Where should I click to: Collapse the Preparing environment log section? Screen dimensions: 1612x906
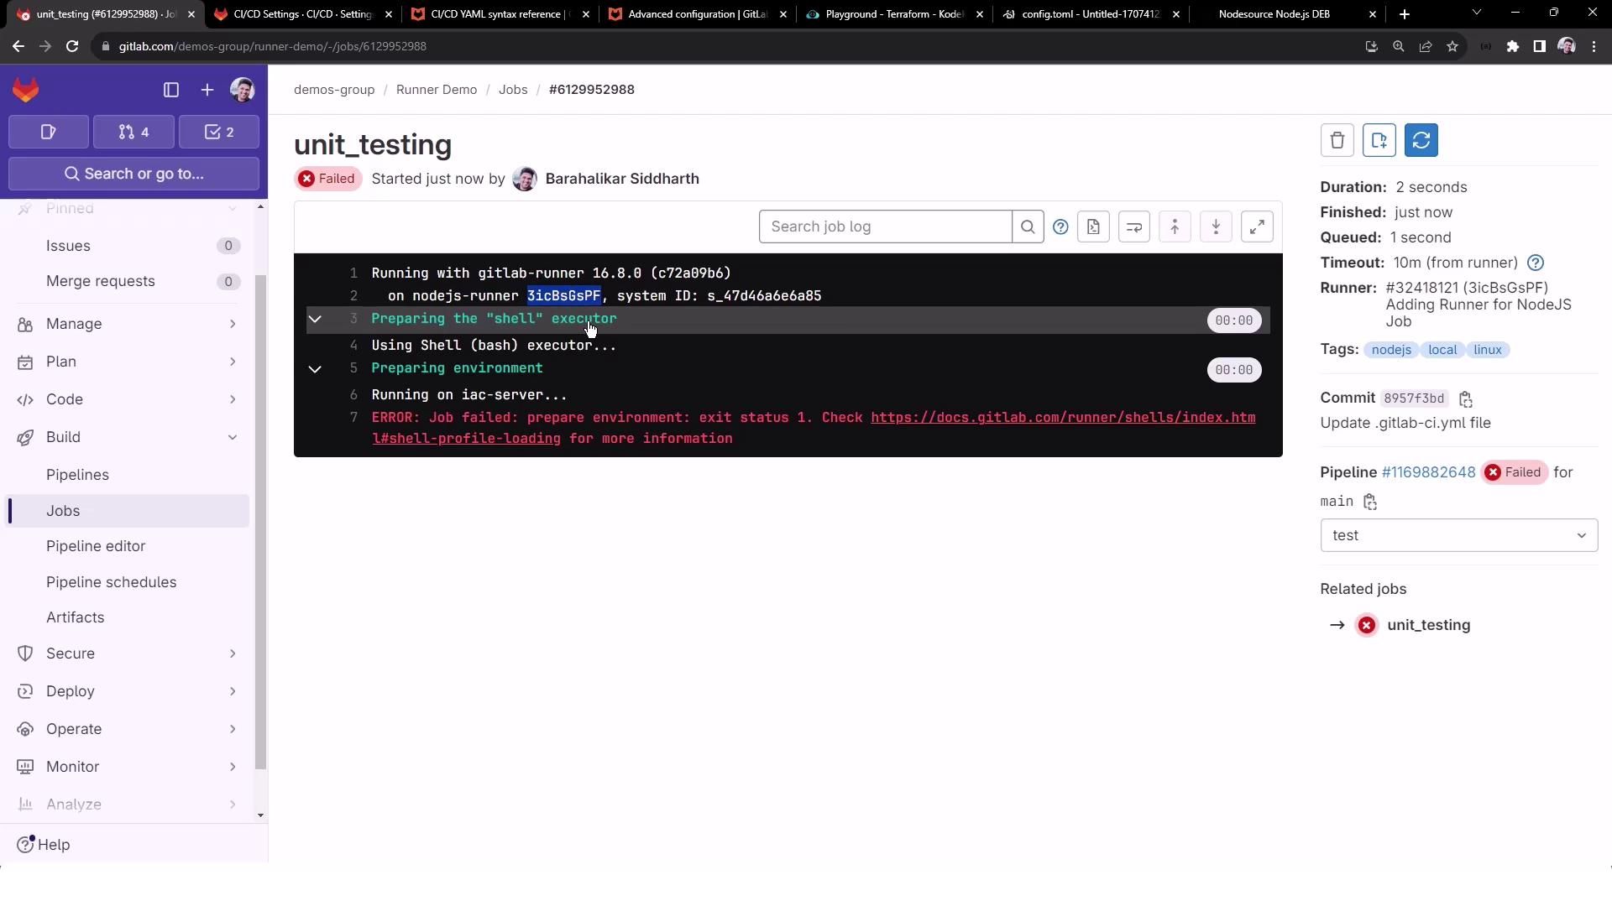315,369
